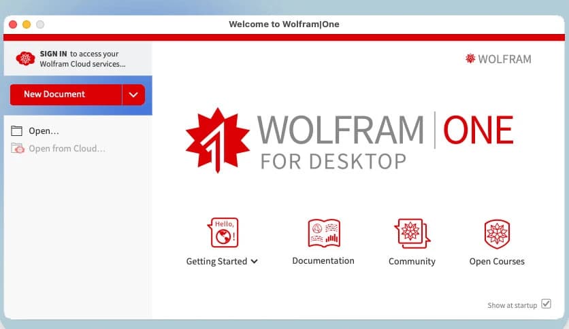
Task: Expand the New Document dropdown arrow
Action: (x=133, y=94)
